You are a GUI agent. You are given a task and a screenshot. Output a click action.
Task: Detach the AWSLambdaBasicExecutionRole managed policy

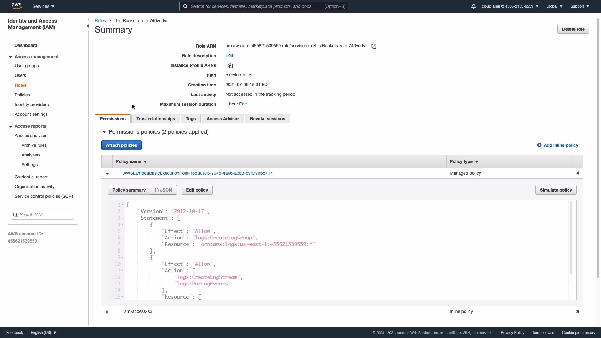[x=578, y=173]
